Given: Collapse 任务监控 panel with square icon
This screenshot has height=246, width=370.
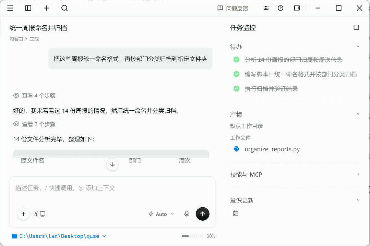Looking at the screenshot, I should click(x=356, y=27).
